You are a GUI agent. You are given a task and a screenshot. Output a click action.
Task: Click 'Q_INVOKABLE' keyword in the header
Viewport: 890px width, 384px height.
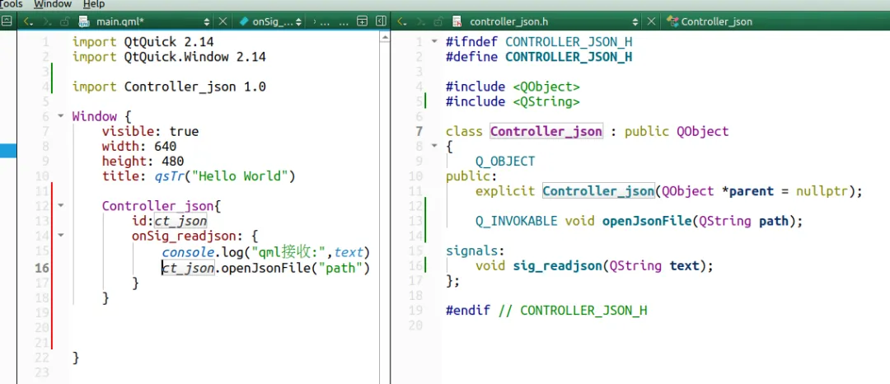[x=517, y=221]
